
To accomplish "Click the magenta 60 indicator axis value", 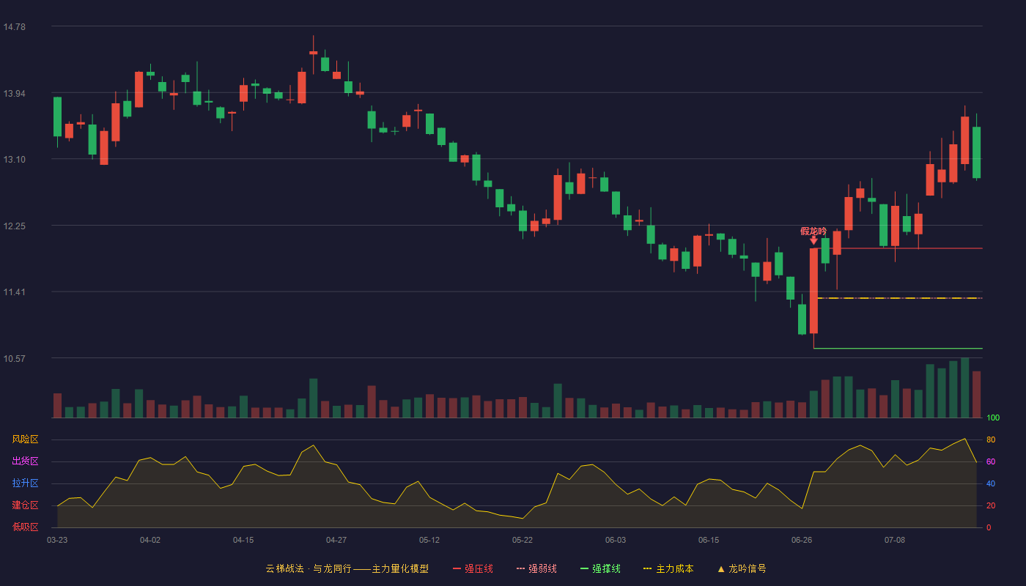I will pos(991,461).
